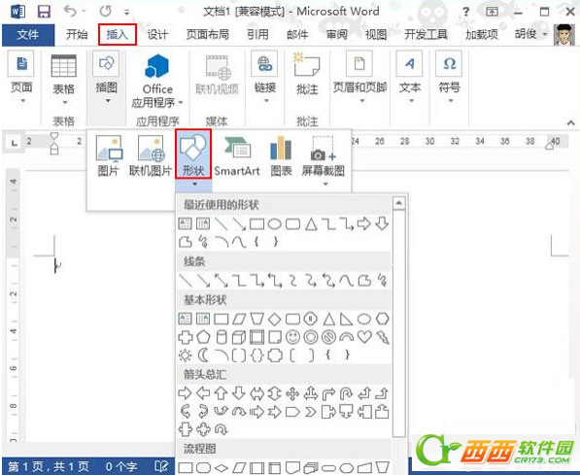This screenshot has height=475, width=580.
Task: Select the quad arrow in block arrows
Action: [292, 393]
